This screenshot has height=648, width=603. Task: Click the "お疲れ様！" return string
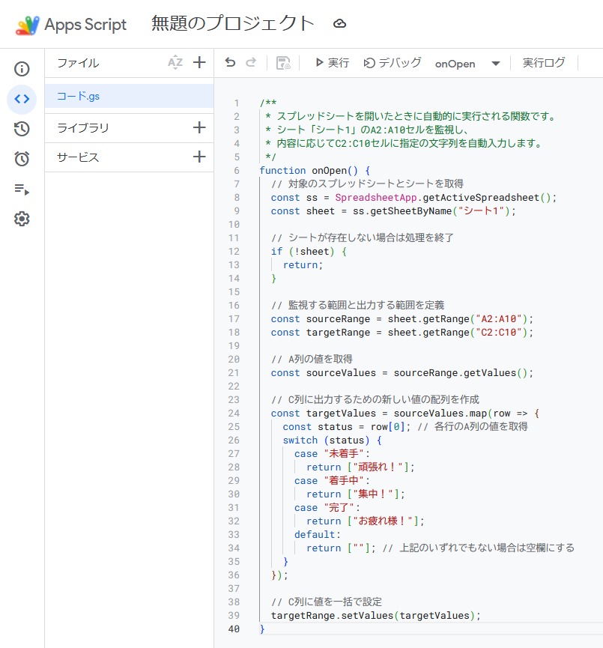tap(383, 521)
